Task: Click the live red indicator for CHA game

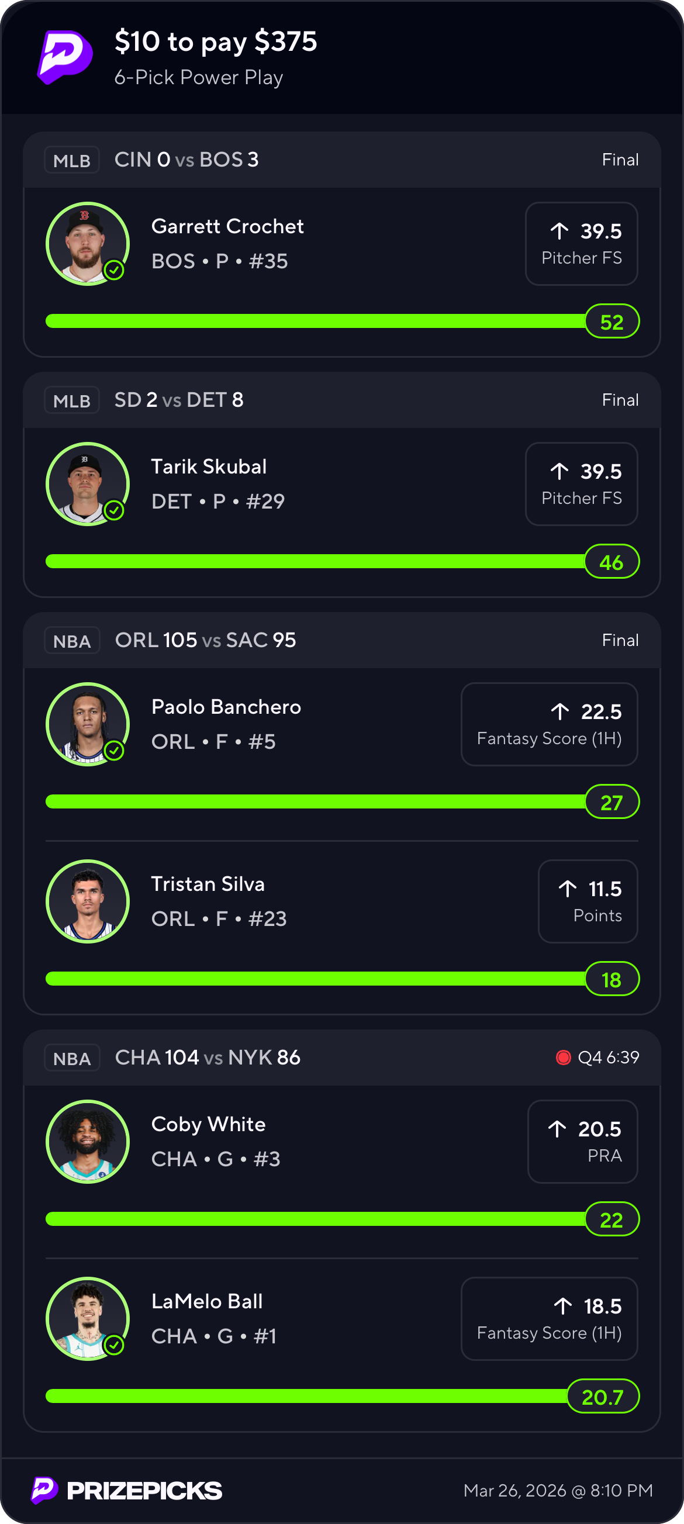Action: click(563, 1058)
